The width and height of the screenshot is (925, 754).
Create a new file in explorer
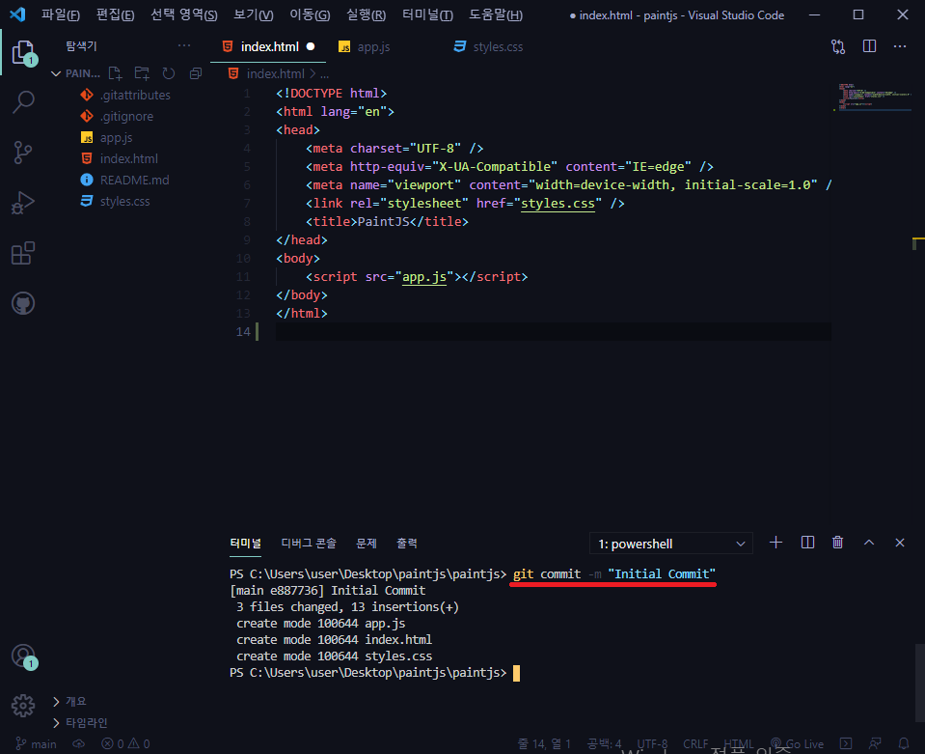pyautogui.click(x=115, y=73)
